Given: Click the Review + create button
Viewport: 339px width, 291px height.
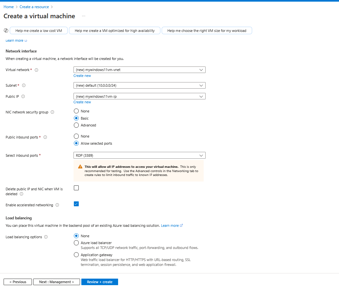Looking at the screenshot, I should pyautogui.click(x=100, y=282).
